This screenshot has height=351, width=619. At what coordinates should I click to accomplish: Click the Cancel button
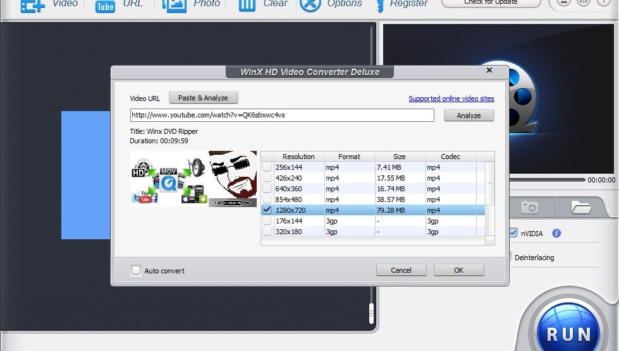(401, 270)
